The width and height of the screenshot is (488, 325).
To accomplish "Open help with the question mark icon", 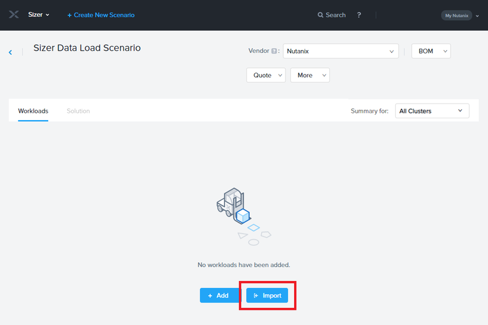I will pos(359,15).
